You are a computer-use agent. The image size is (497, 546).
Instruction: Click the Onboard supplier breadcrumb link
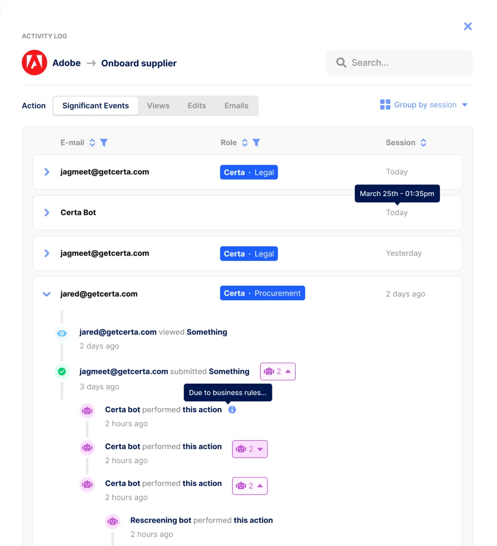point(138,63)
